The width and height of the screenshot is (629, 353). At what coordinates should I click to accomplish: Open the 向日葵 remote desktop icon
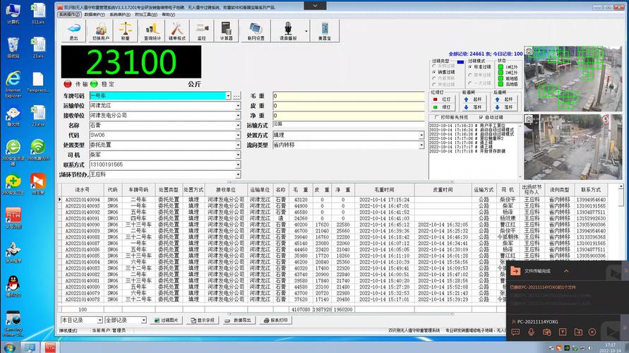tap(38, 184)
